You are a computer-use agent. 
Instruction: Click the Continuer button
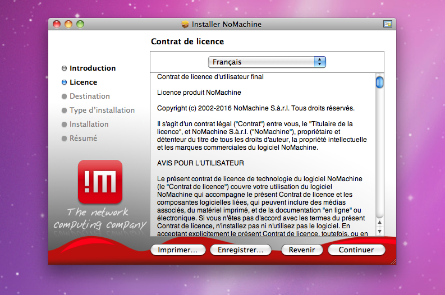(356, 250)
